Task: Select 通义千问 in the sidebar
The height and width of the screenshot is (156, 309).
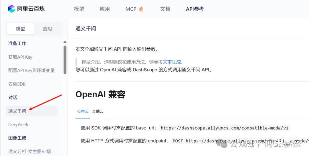Action: point(31,111)
